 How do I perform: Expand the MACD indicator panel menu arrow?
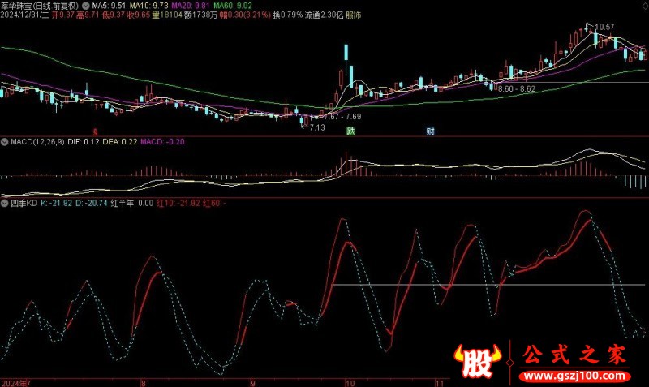point(4,142)
